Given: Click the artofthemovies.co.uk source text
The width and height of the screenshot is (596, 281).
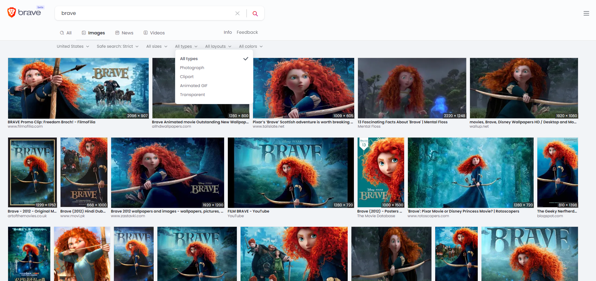Looking at the screenshot, I should click(27, 216).
